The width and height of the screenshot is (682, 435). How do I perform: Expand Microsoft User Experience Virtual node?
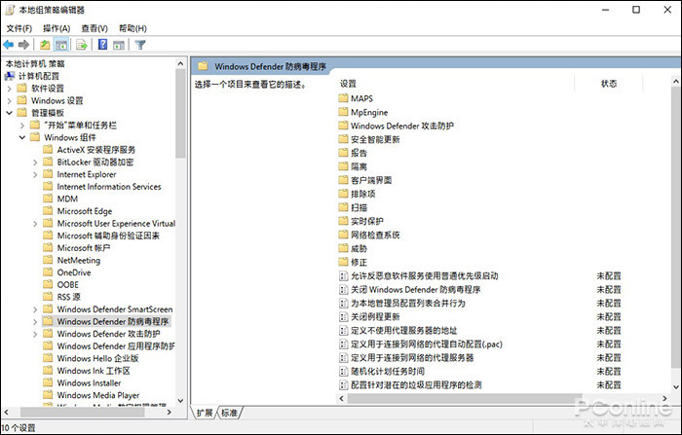coord(35,224)
